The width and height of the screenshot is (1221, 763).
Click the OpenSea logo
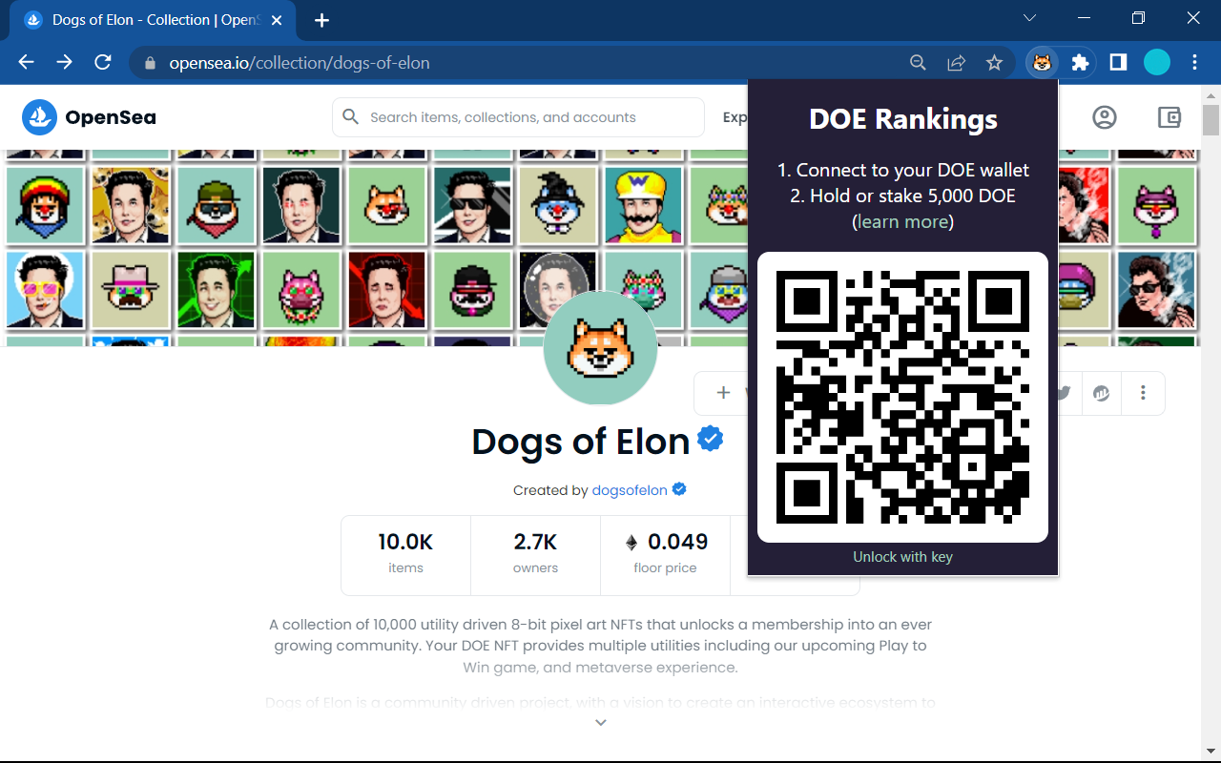(89, 117)
